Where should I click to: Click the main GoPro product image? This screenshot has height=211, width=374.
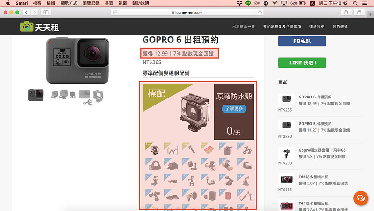[78, 61]
